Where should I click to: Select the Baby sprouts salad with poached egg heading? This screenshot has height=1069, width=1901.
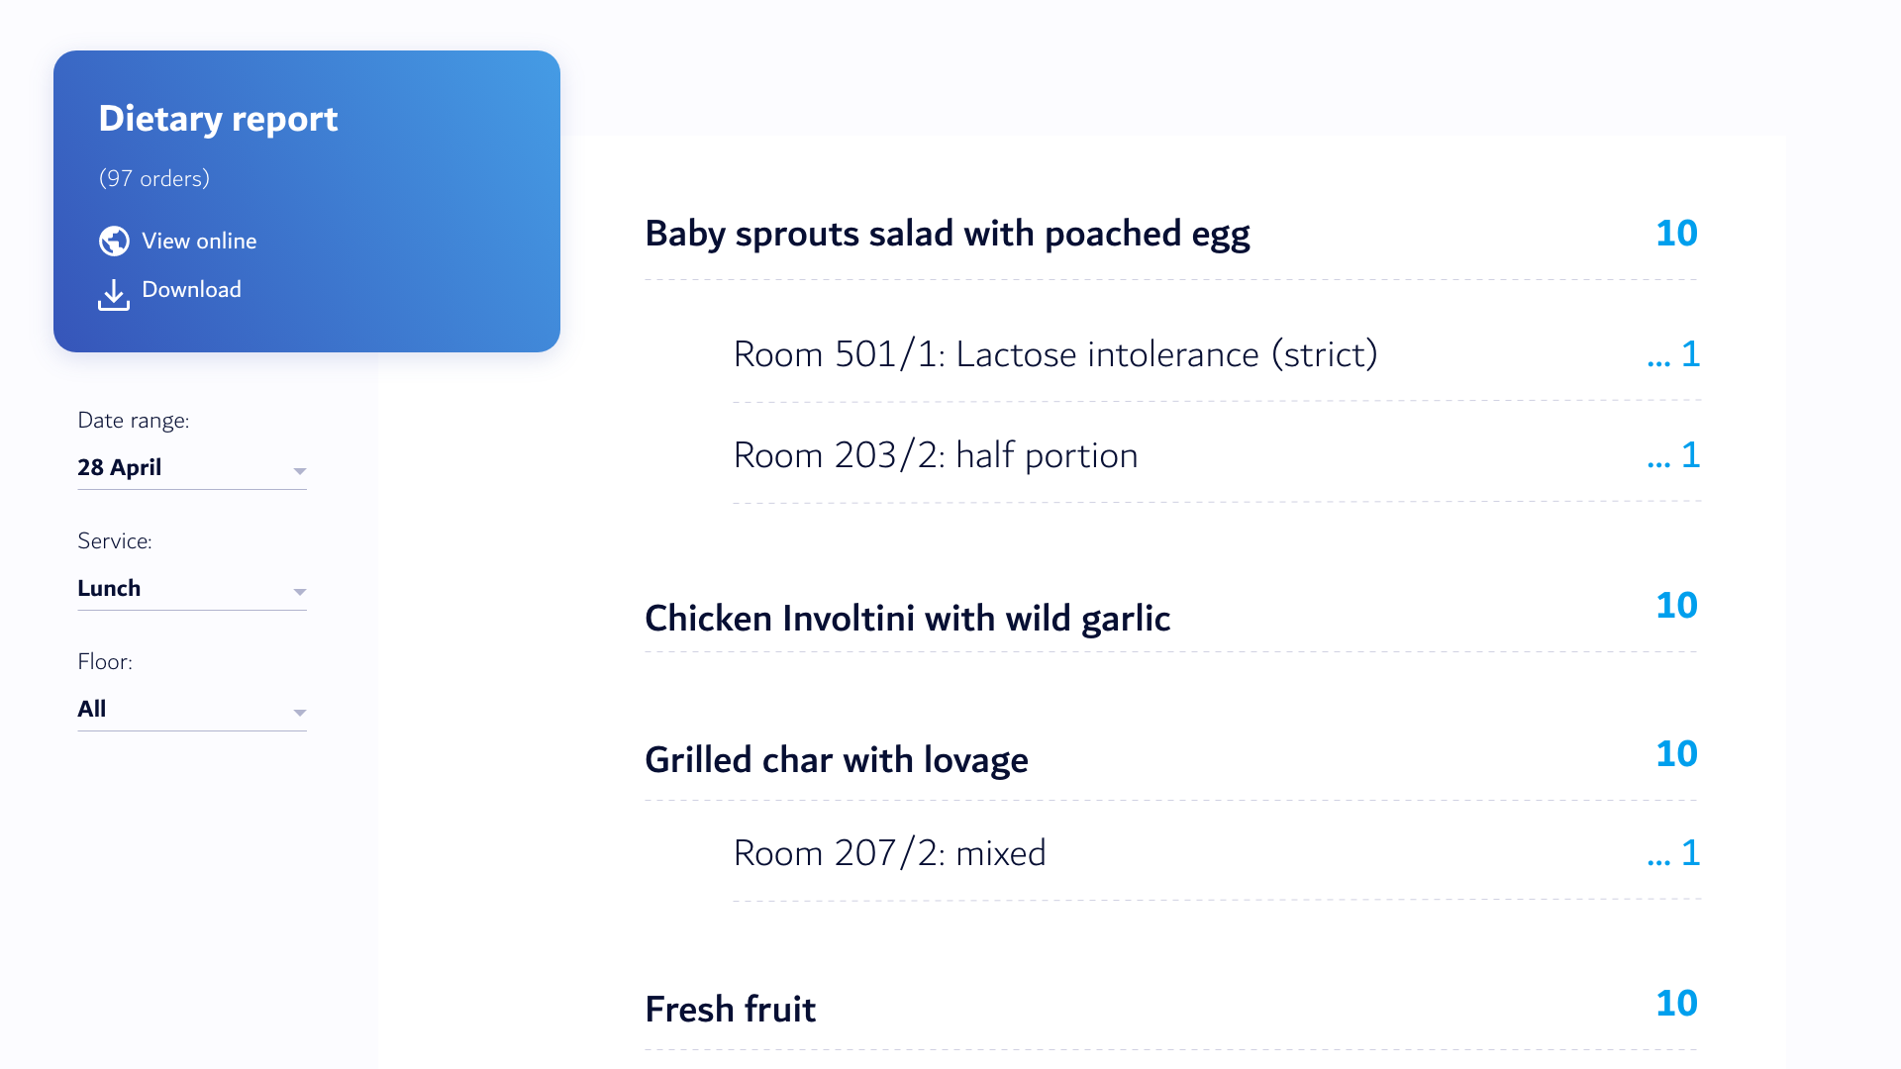point(947,234)
